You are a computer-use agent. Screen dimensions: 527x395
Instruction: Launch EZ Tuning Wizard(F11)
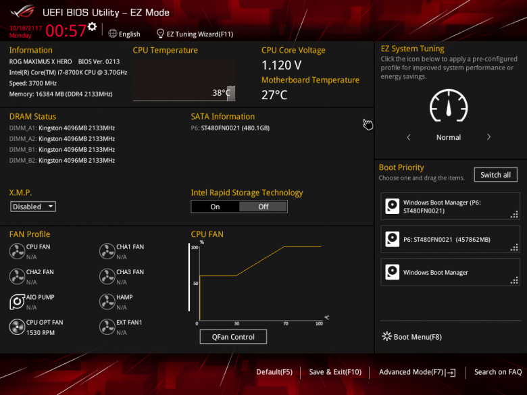click(x=199, y=34)
